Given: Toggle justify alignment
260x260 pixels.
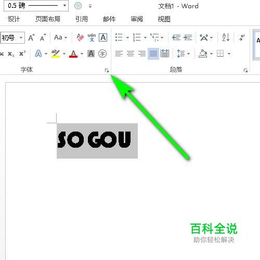Looking at the screenshot, I should (x=153, y=54).
